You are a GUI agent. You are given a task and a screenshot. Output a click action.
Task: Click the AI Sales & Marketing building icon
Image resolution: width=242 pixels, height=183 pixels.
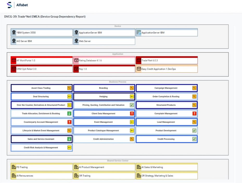pyautogui.click(x=139, y=167)
